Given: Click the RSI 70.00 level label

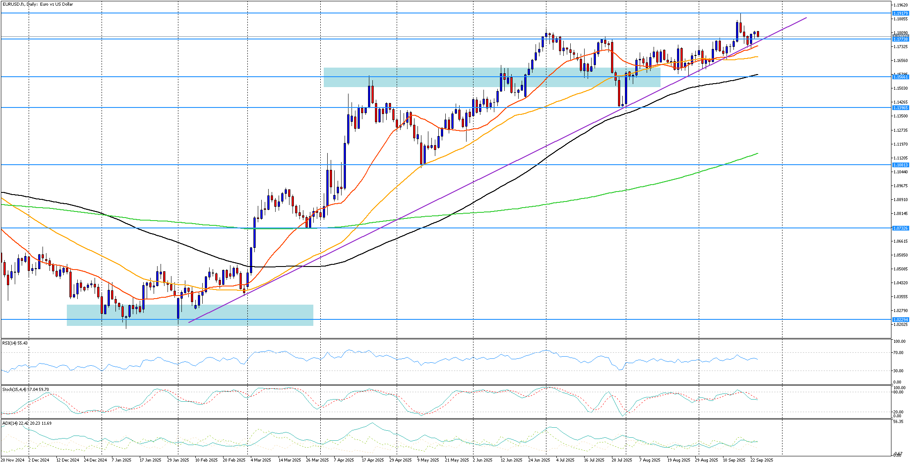Looking at the screenshot, I should (899, 353).
